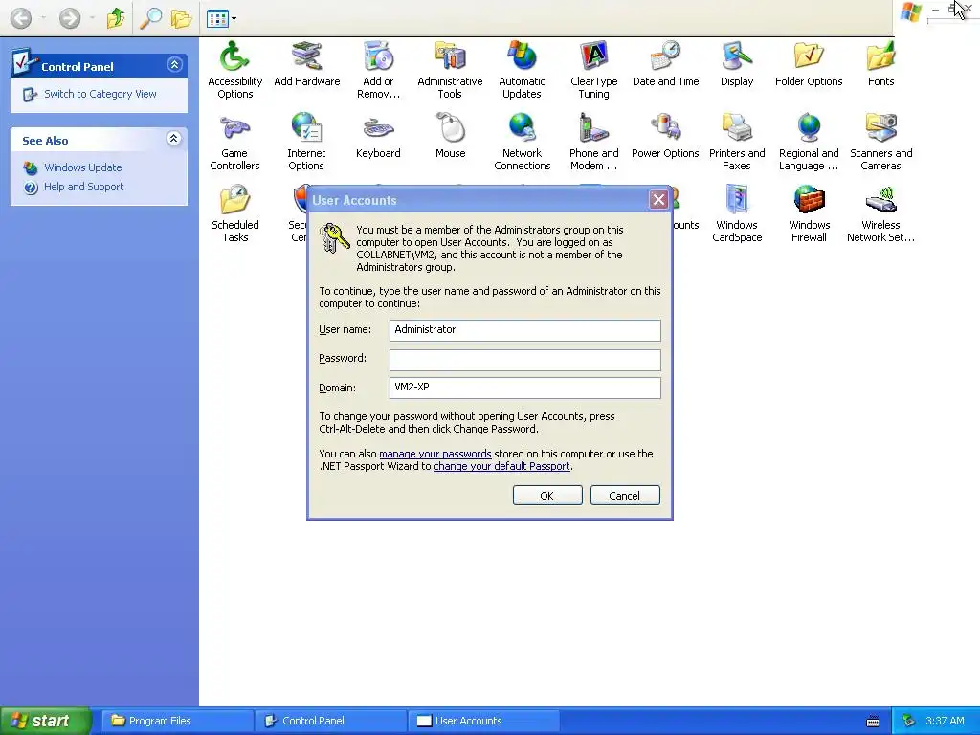Open Help and Support link
The height and width of the screenshot is (735, 980).
point(84,187)
